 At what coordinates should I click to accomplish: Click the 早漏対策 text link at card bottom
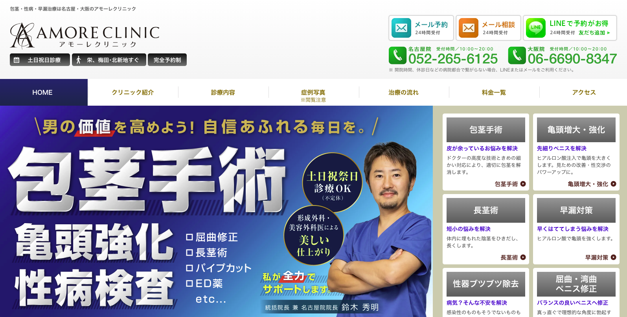click(x=597, y=257)
